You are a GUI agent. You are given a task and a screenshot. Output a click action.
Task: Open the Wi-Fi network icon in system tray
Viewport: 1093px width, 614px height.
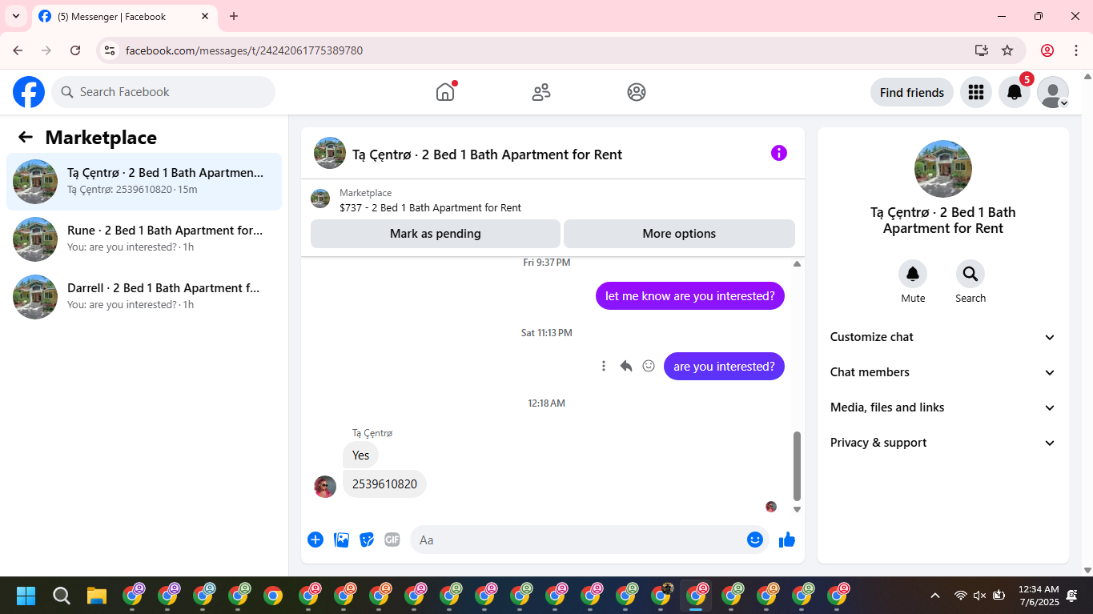[x=961, y=596]
